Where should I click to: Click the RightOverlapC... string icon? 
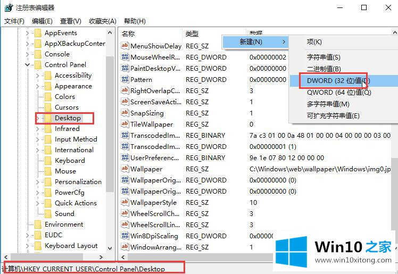[125, 90]
